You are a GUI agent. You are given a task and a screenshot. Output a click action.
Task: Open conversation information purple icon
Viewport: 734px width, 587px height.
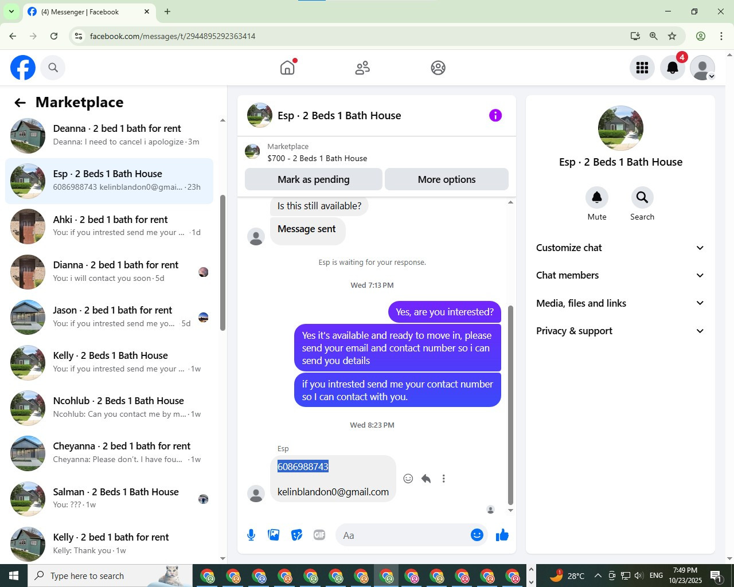(495, 115)
